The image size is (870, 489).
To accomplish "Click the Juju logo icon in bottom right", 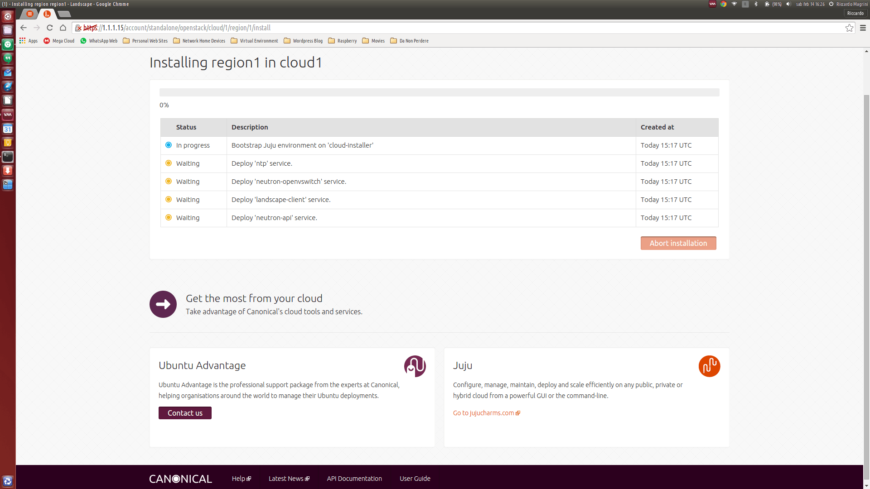I will point(709,366).
